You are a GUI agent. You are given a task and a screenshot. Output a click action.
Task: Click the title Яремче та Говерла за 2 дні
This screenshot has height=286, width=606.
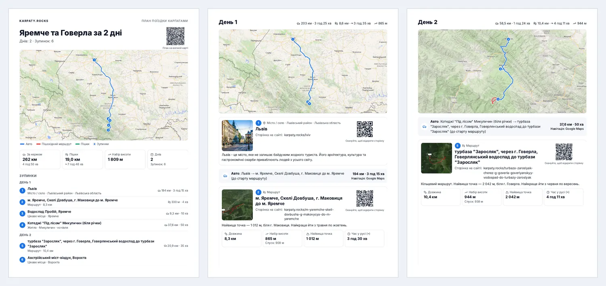click(71, 33)
